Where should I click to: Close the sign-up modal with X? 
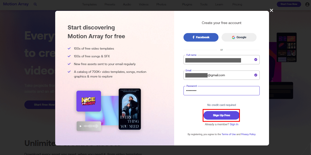click(271, 10)
